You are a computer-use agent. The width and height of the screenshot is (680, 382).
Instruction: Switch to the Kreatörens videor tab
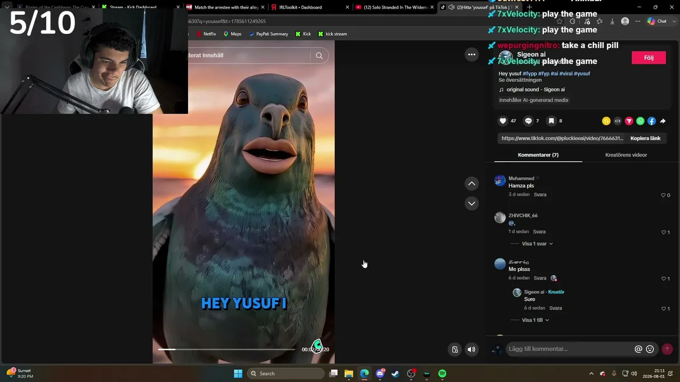click(626, 155)
